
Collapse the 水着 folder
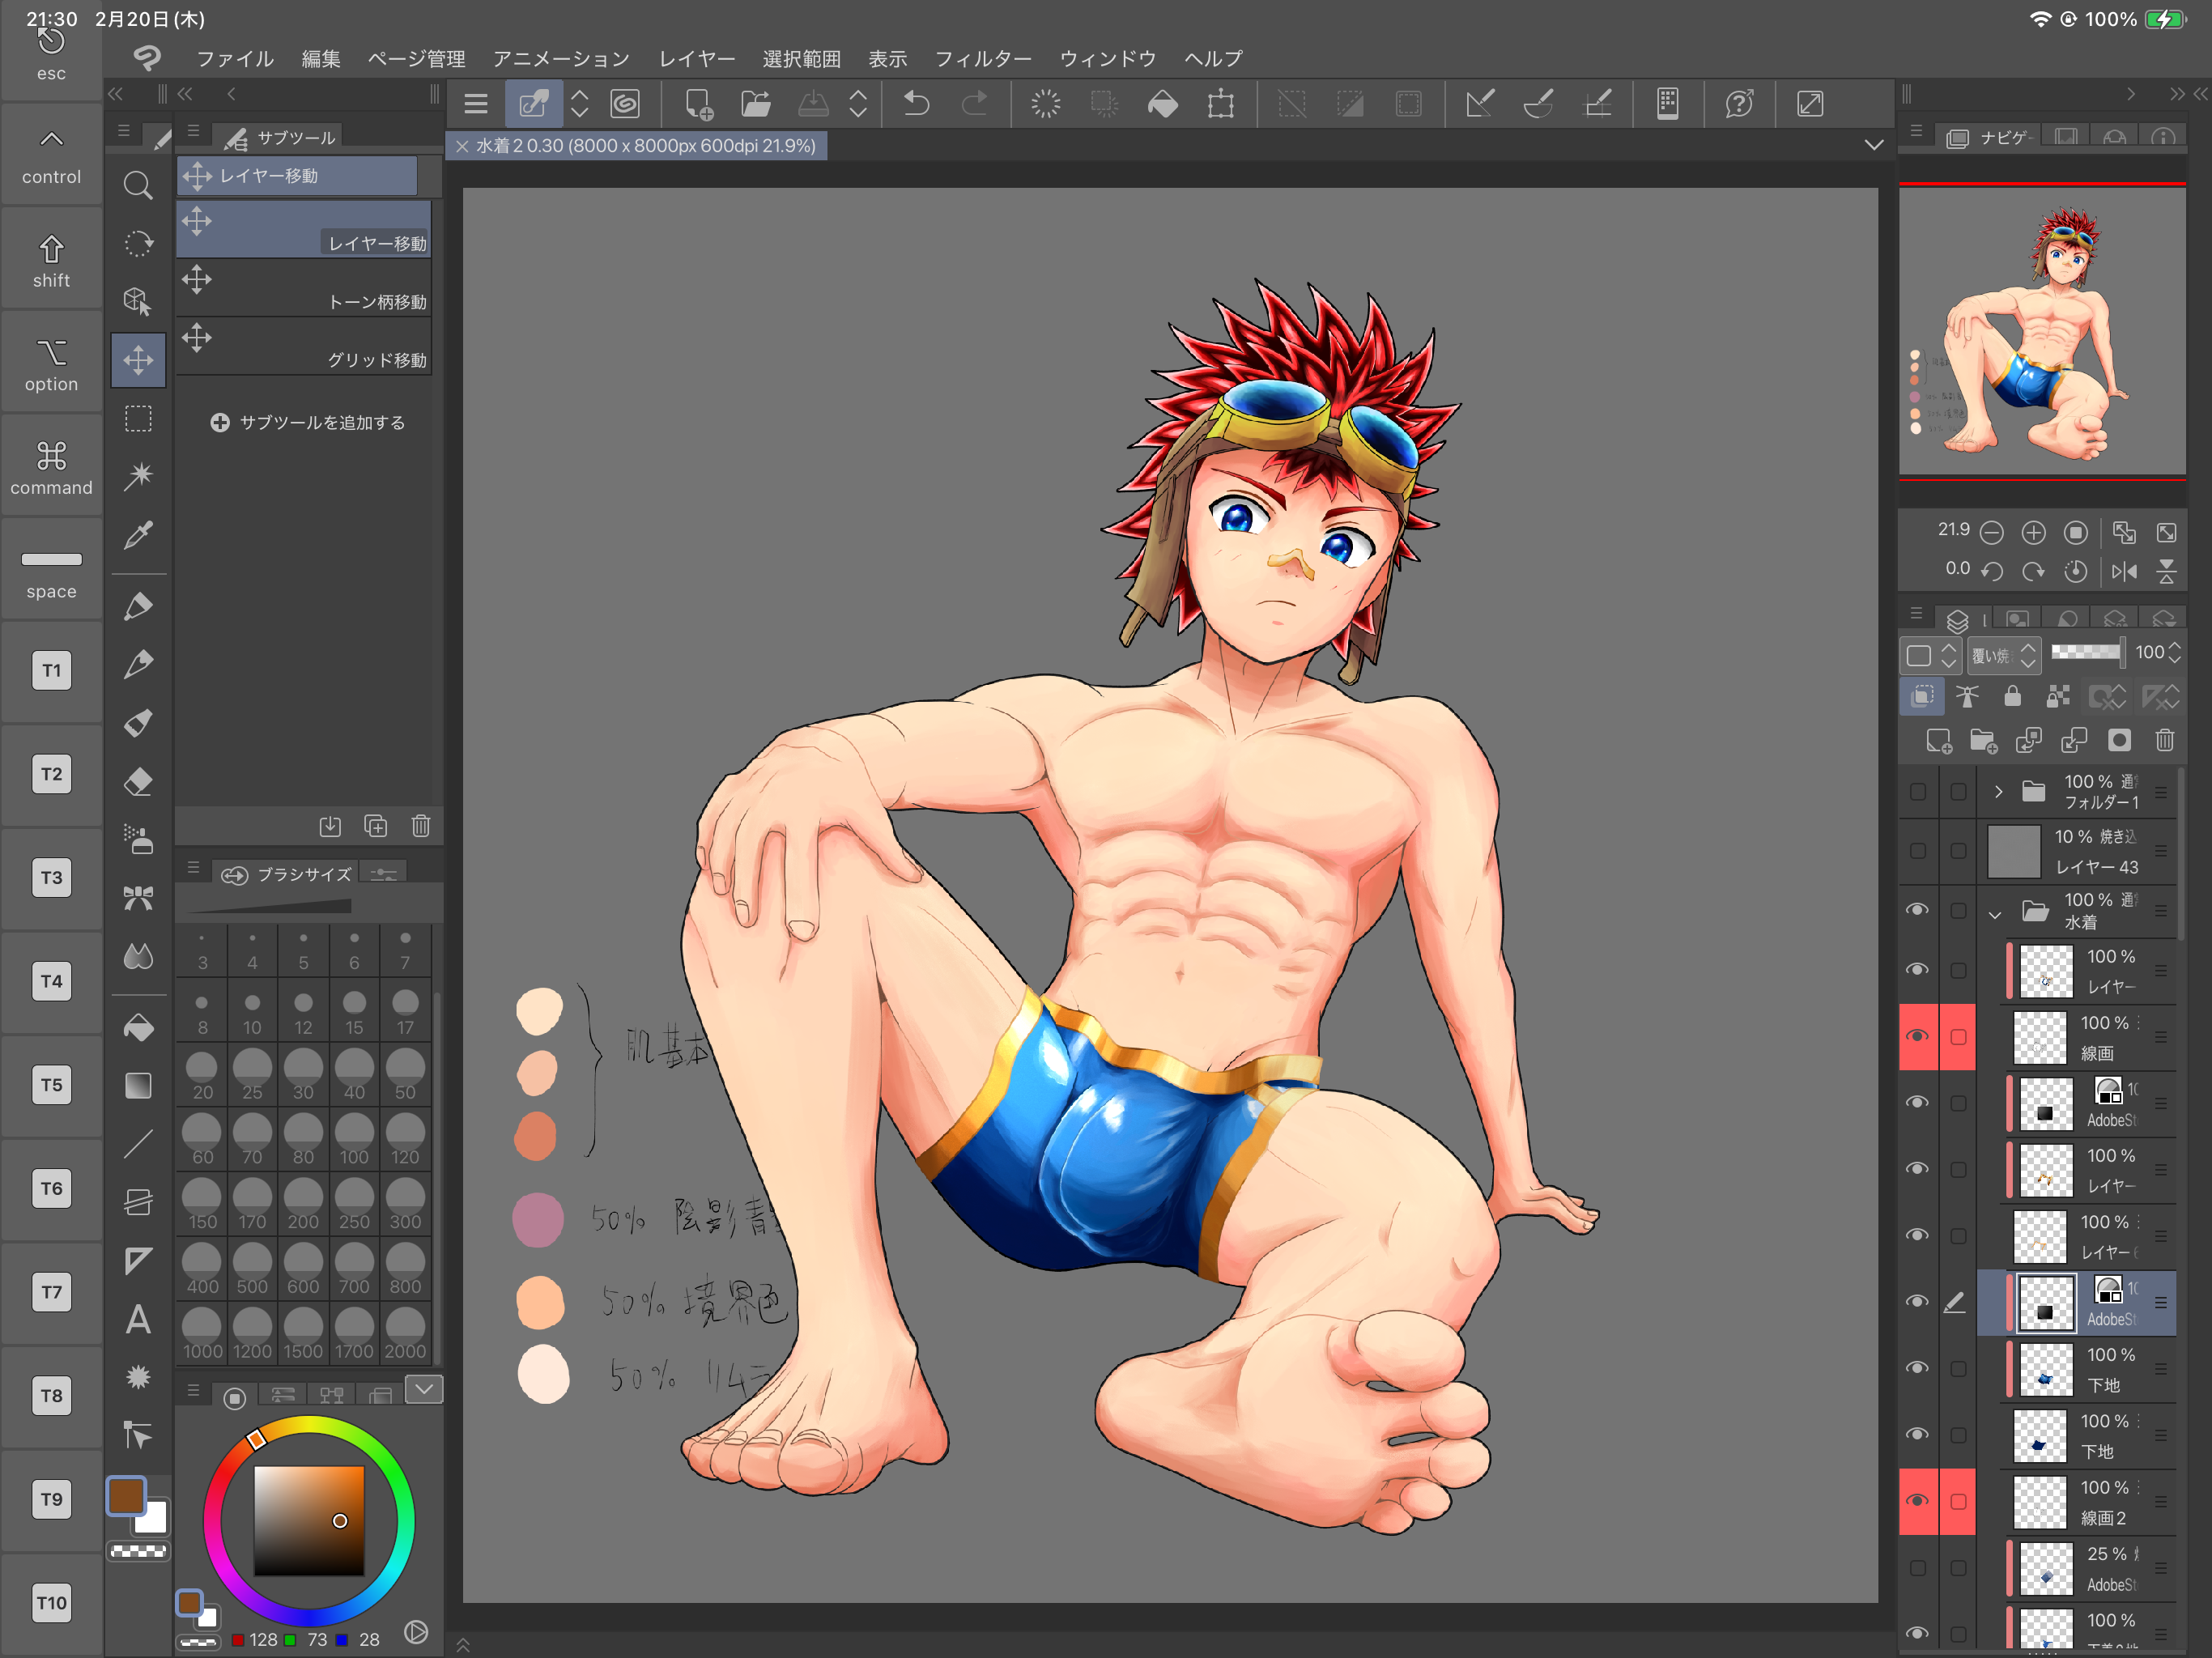[1995, 913]
